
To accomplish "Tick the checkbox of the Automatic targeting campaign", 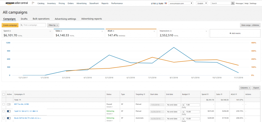I will point(4,118).
